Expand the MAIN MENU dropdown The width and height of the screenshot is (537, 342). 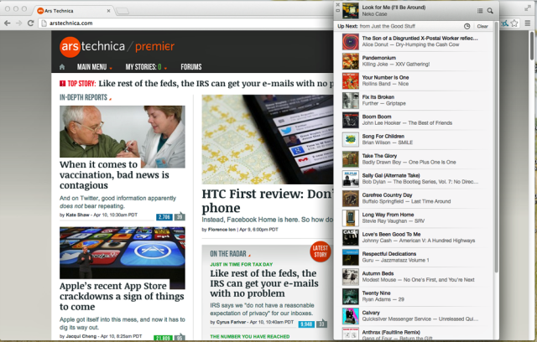pyautogui.click(x=94, y=67)
